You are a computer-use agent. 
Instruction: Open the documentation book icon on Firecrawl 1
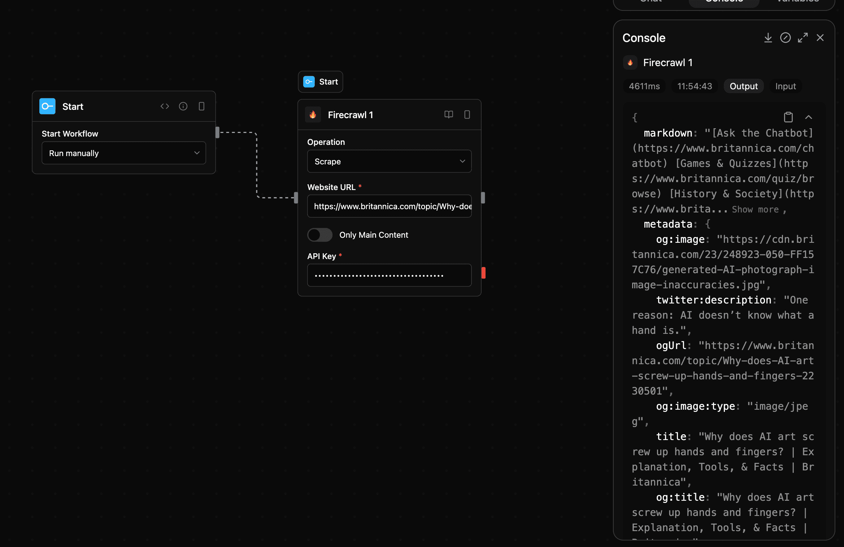(449, 115)
